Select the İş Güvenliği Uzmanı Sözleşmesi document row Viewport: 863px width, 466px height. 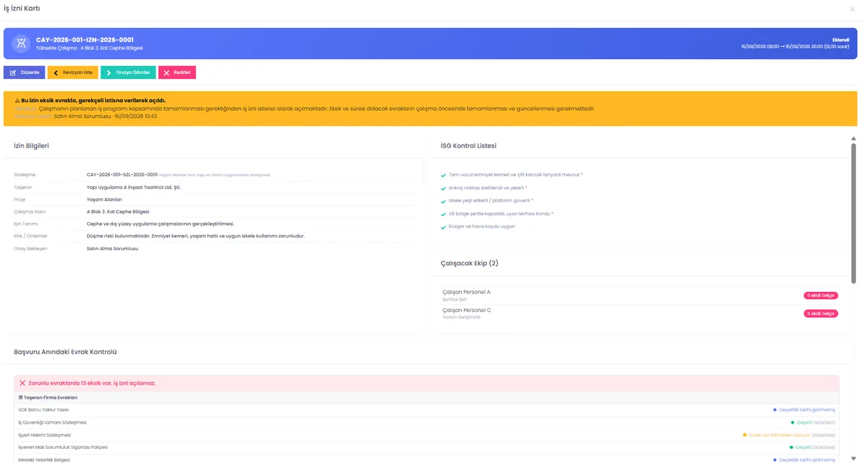426,422
